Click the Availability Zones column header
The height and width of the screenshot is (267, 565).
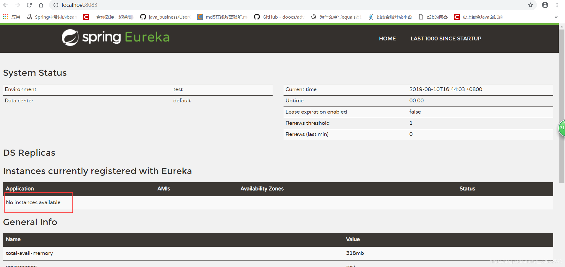262,189
